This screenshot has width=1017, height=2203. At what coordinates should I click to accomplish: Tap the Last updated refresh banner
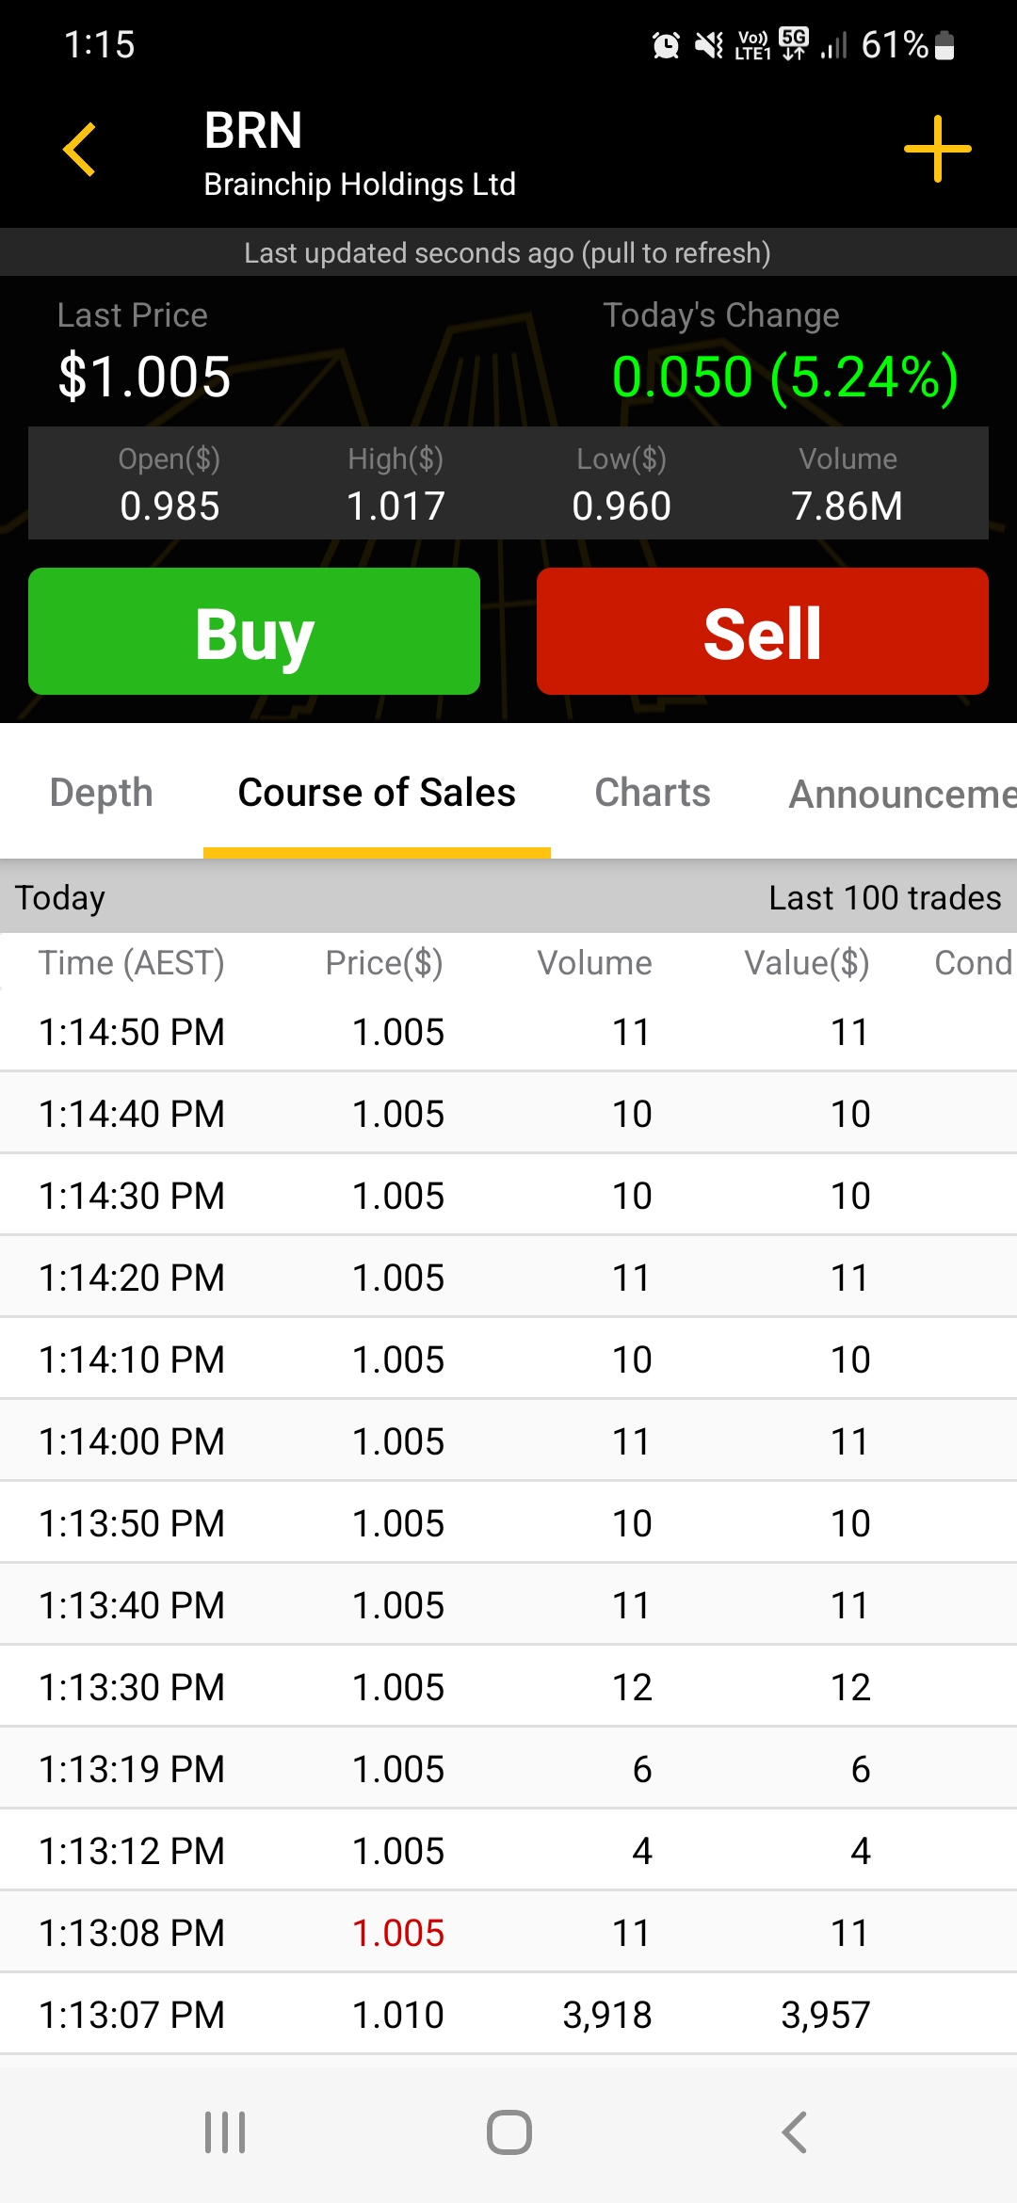[x=508, y=252]
